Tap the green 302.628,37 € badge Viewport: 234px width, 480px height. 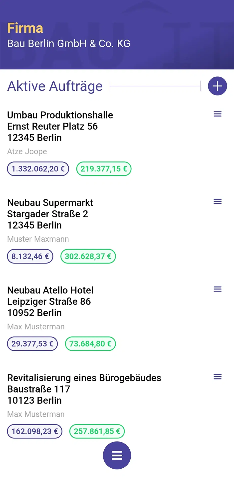tap(88, 256)
